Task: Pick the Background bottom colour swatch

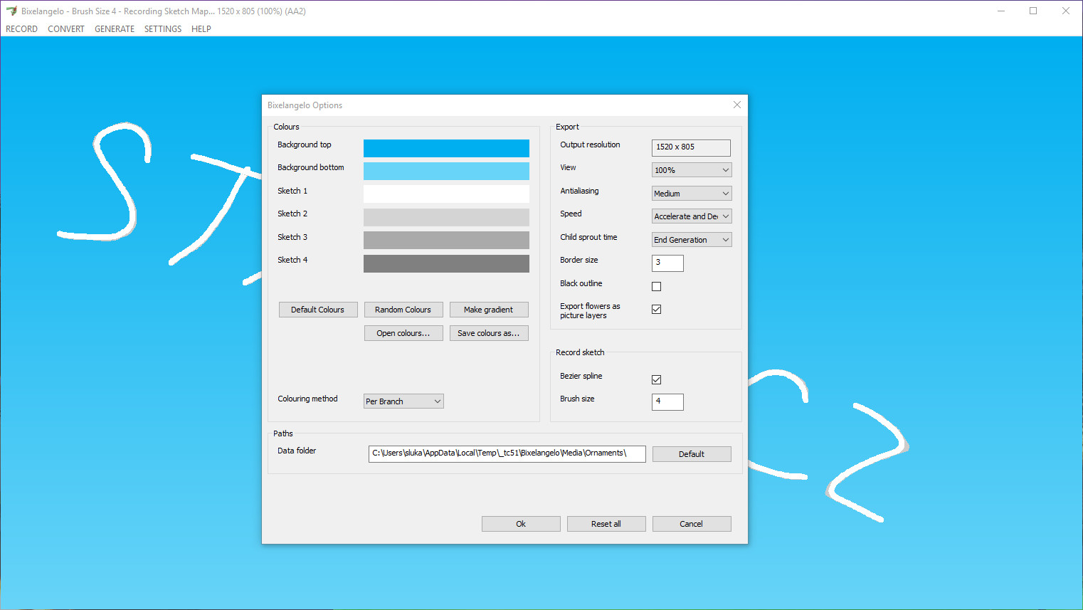Action: pyautogui.click(x=446, y=171)
